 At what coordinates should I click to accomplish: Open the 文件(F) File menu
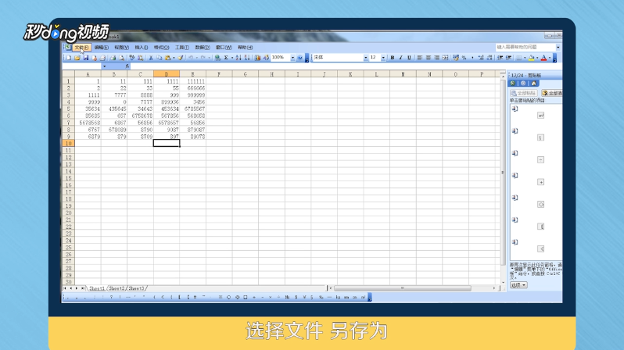(x=81, y=48)
